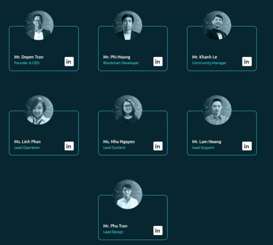The image size is (273, 245).
Task: Open Mr. Duyen Tran's LinkedIn icon
Action: click(x=69, y=61)
